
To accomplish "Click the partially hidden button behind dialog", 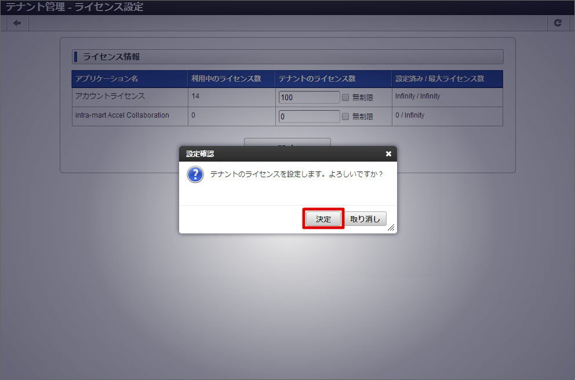I will click(x=287, y=142).
